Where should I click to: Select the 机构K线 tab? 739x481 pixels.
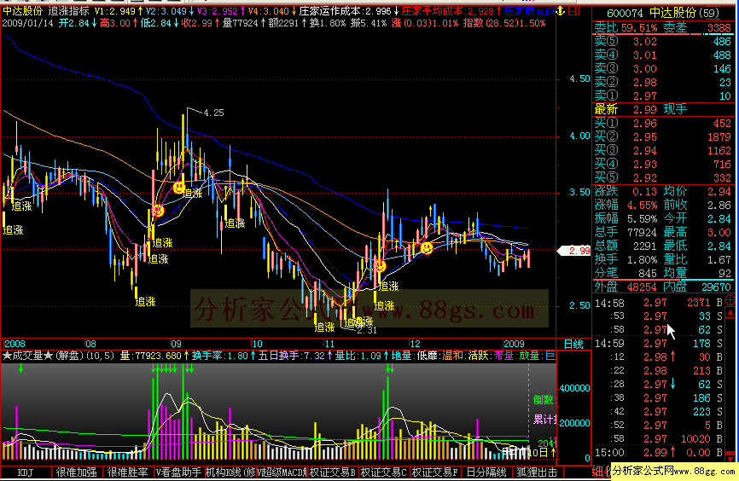tap(230, 472)
